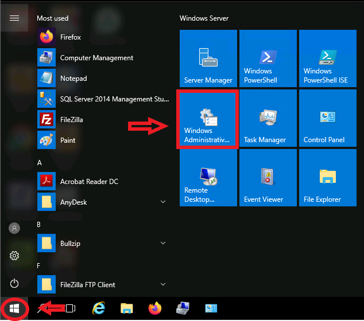Open FileZilla from Most used list
Image resolution: width=364 pixels, height=321 pixels.
coord(103,119)
